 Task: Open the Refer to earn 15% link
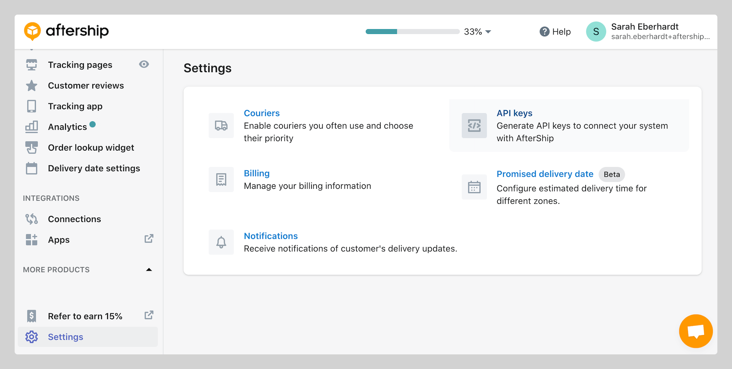tap(85, 316)
